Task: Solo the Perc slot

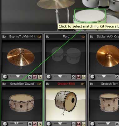Action: pyautogui.click(x=83, y=77)
